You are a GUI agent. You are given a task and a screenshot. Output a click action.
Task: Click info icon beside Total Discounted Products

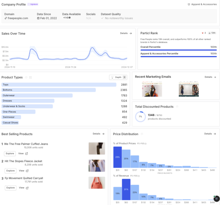(177, 106)
